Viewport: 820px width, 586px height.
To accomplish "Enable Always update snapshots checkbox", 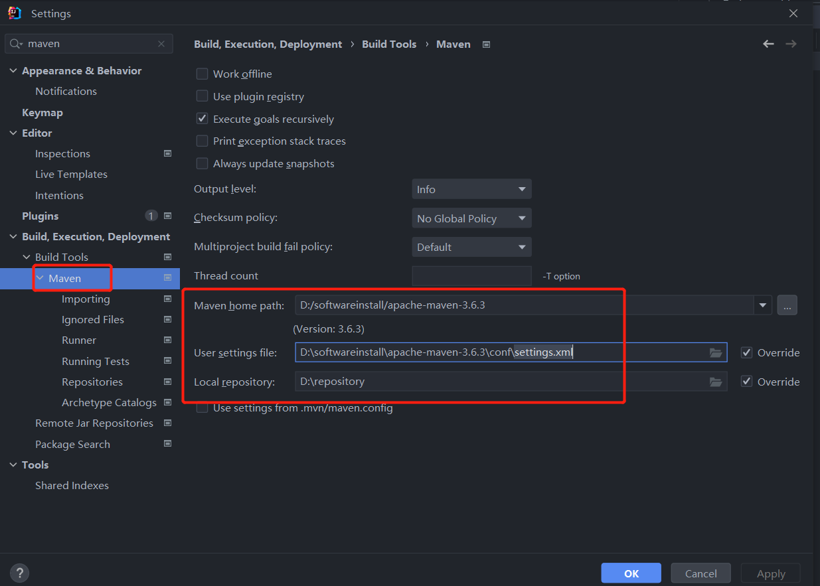I will tap(202, 163).
